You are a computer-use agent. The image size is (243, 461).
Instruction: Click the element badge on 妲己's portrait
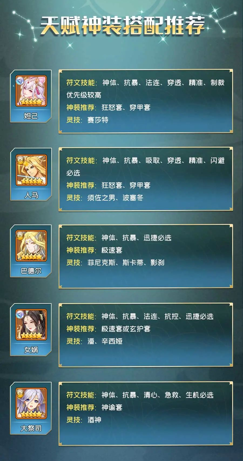point(20,81)
